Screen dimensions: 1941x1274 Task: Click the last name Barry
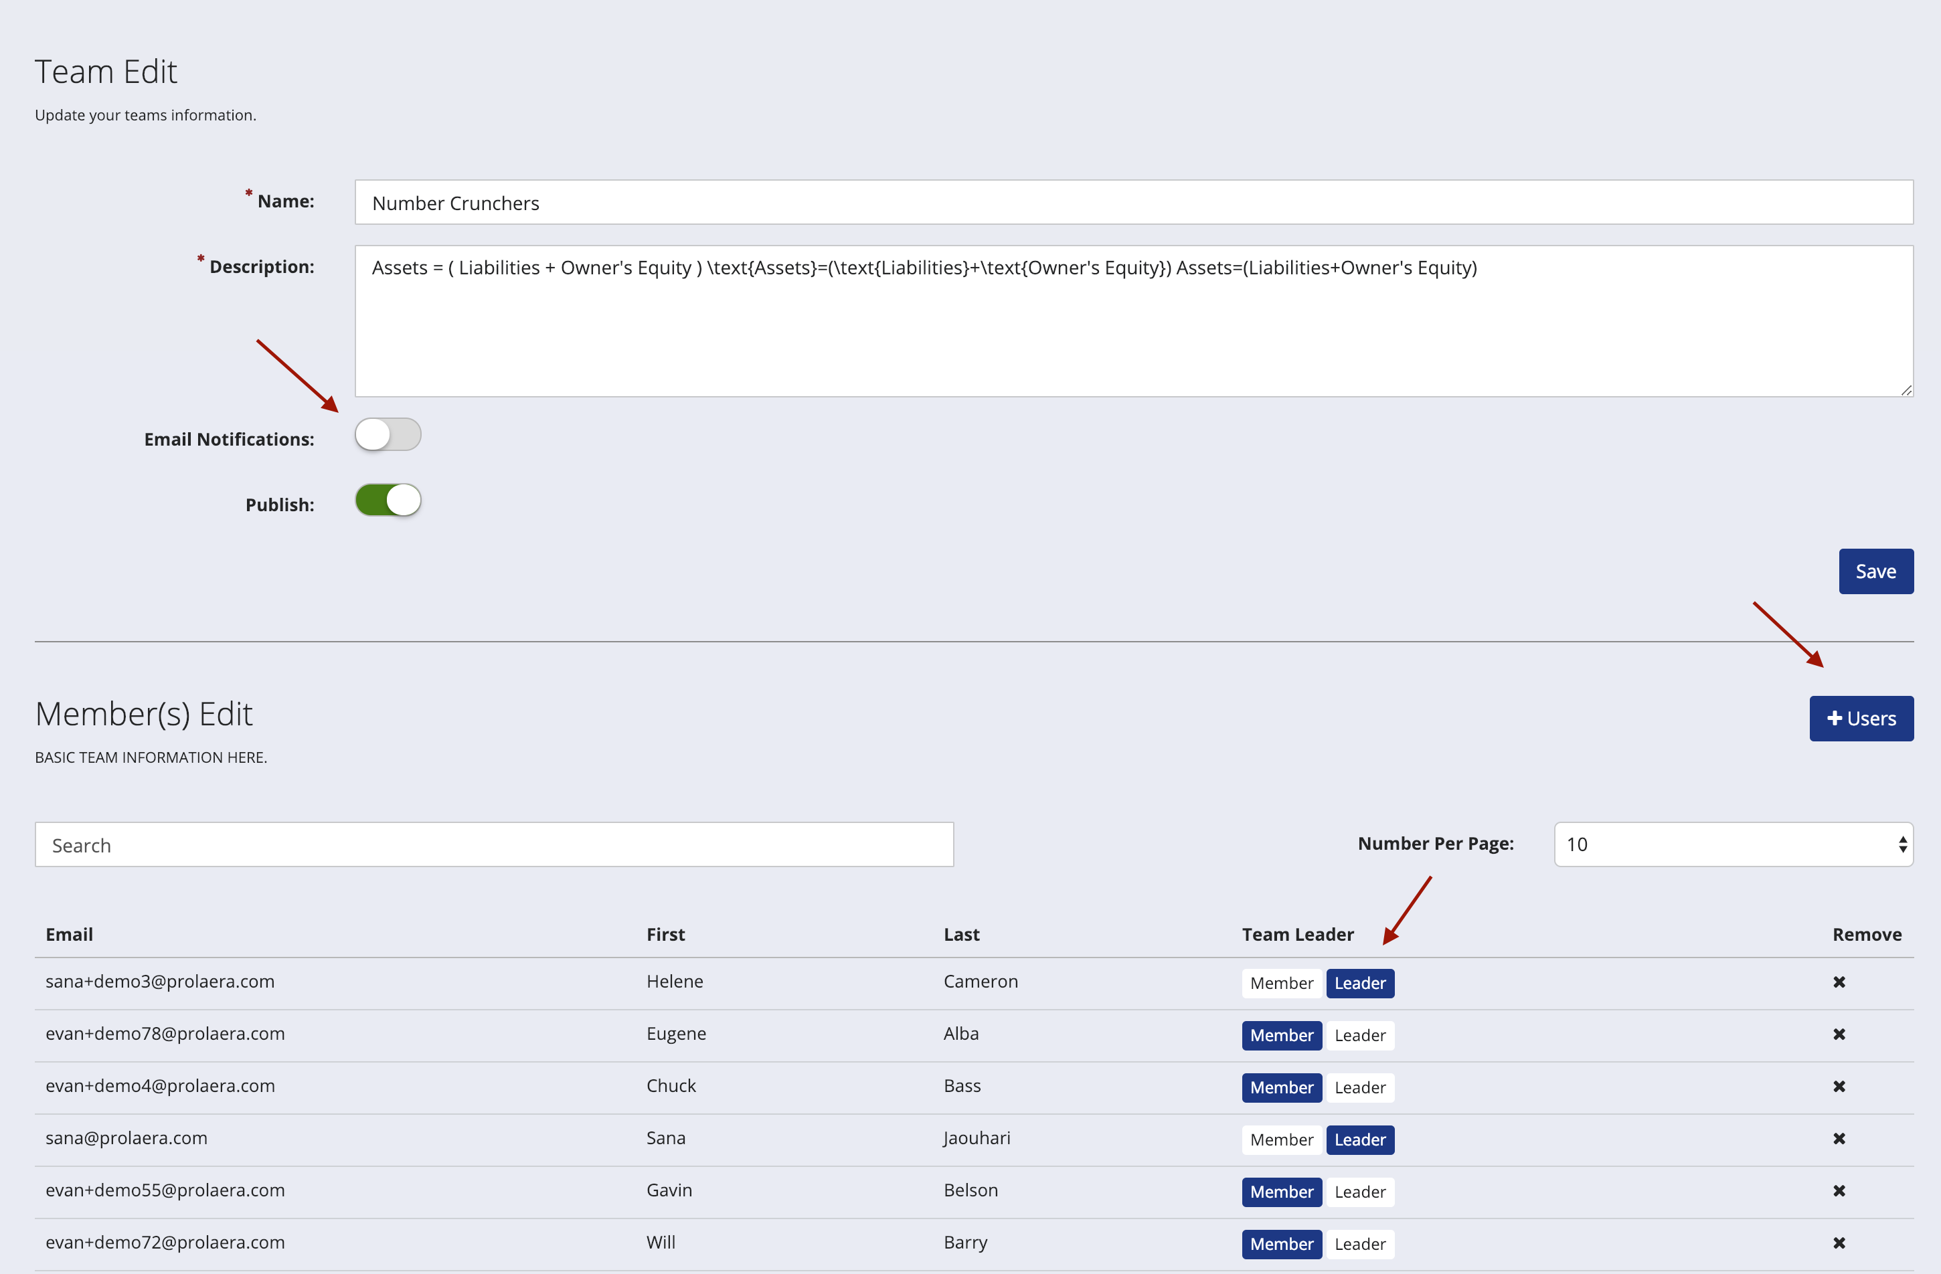coord(966,1242)
